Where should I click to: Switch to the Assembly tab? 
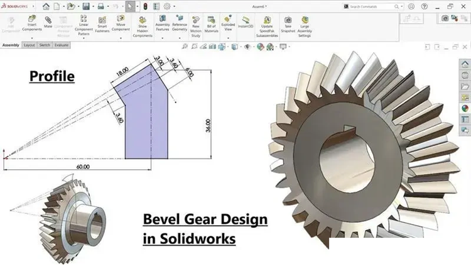(11, 45)
